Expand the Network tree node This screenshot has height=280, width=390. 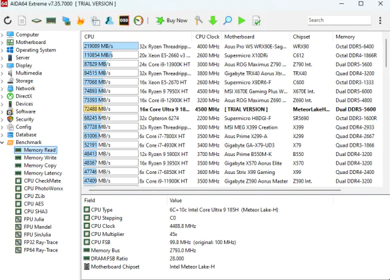(x=2, y=89)
